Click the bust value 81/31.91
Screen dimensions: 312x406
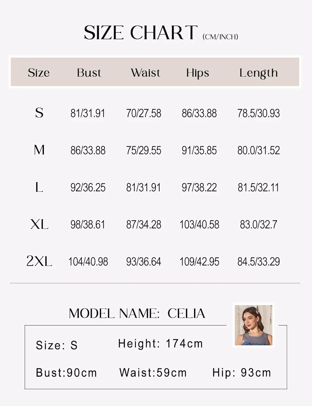(x=88, y=113)
